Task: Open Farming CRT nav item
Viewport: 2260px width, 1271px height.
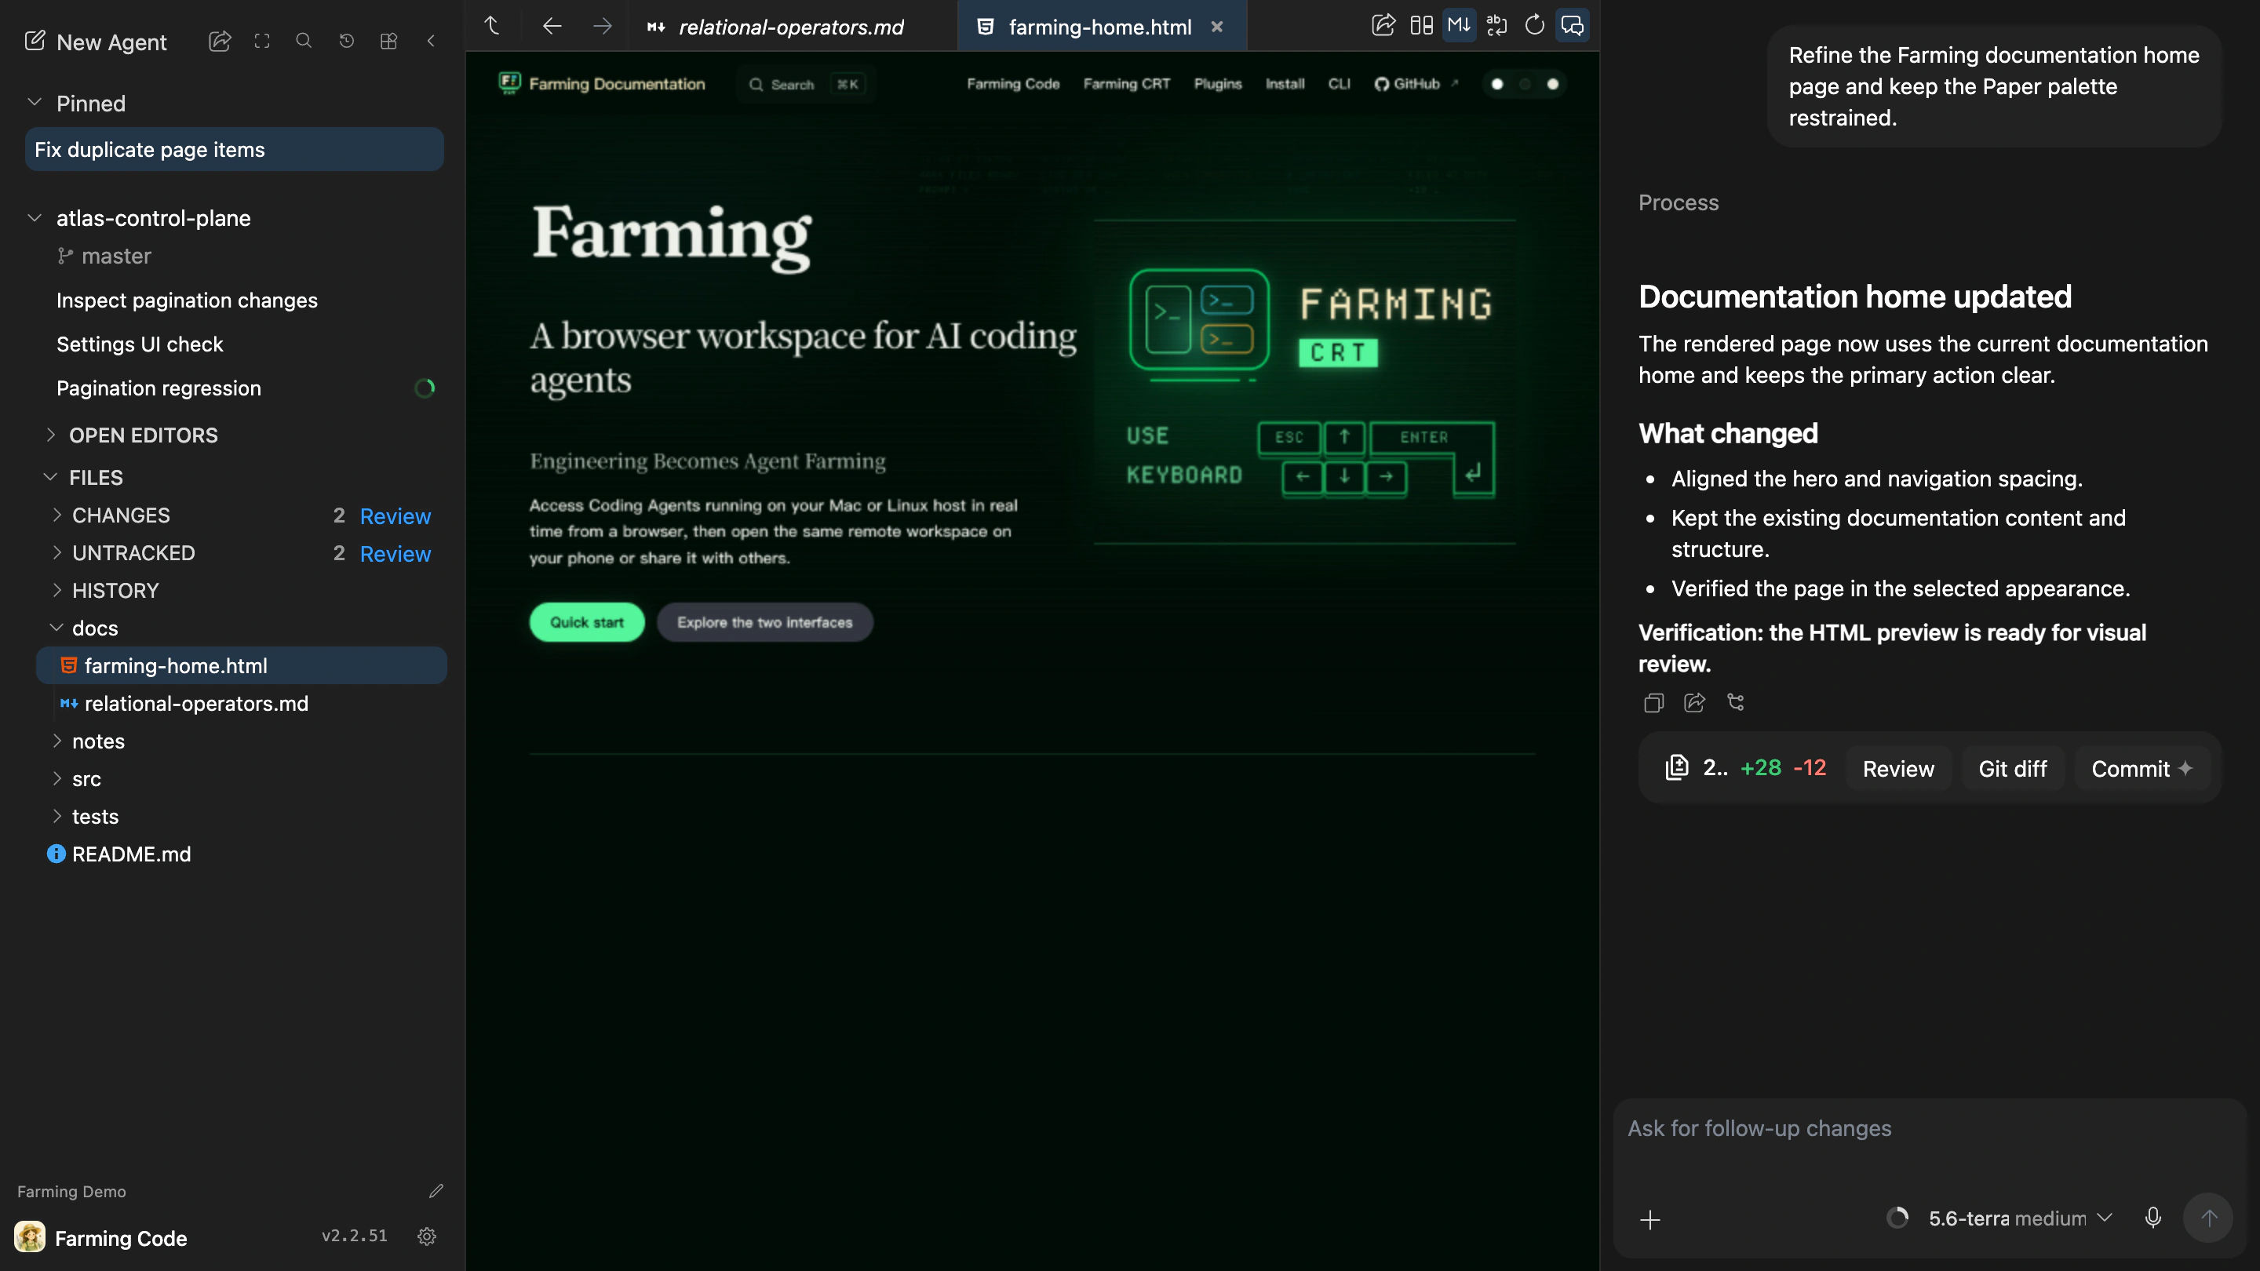Action: coord(1127,84)
